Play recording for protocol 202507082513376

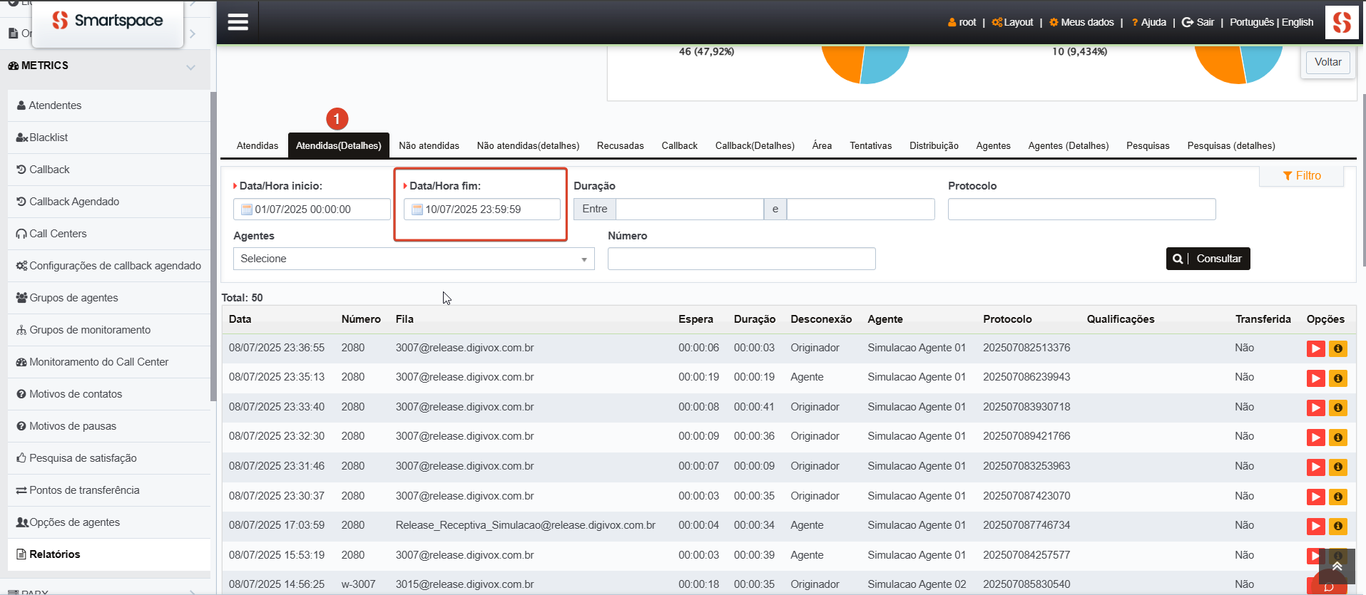[x=1315, y=348]
